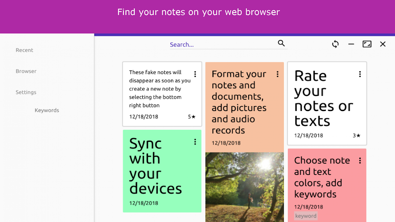Open the forest photo in the orange note

click(x=244, y=187)
